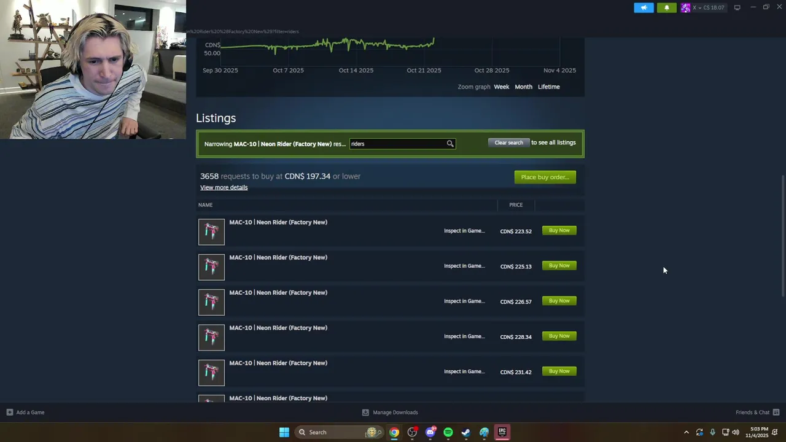This screenshot has width=786, height=442.
Task: Open Spotify from the taskbar
Action: pyautogui.click(x=448, y=432)
